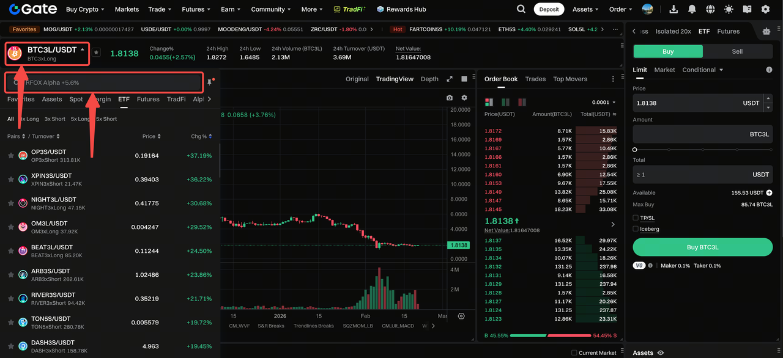The height and width of the screenshot is (358, 783).
Task: Switch theme using the sun icon
Action: tap(729, 9)
